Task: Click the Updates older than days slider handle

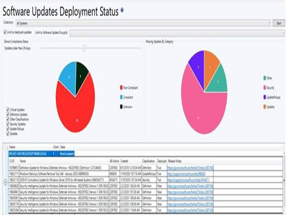Action: (84, 48)
